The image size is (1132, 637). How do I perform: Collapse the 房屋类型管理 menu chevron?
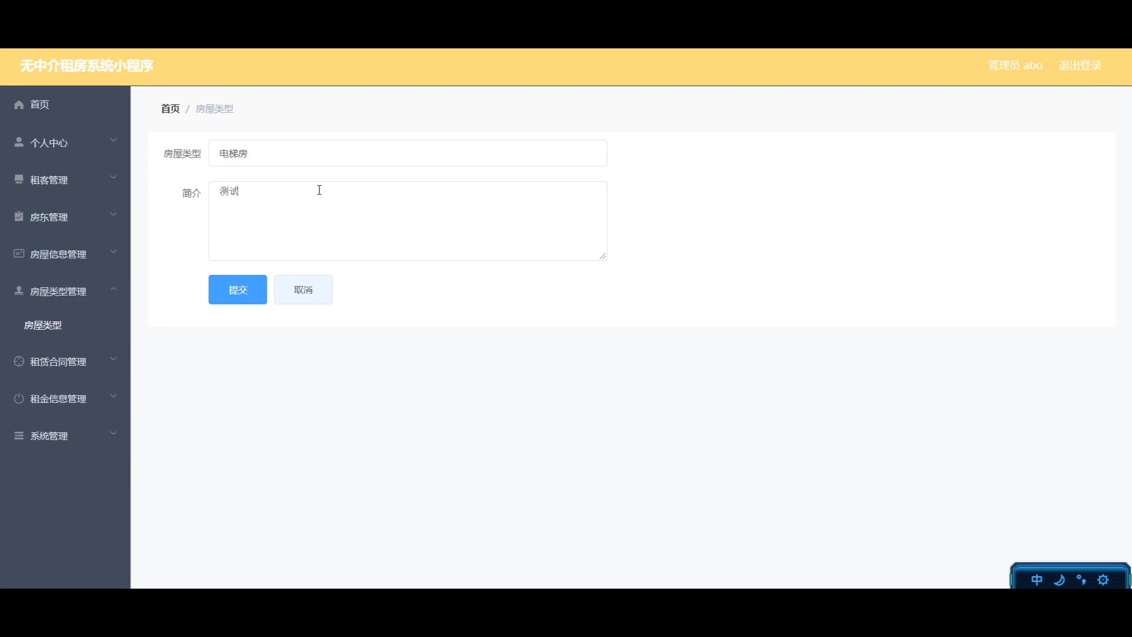pos(114,289)
